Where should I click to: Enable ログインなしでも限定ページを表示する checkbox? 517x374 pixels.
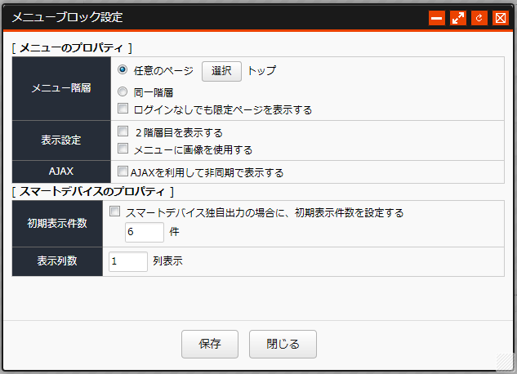point(123,108)
